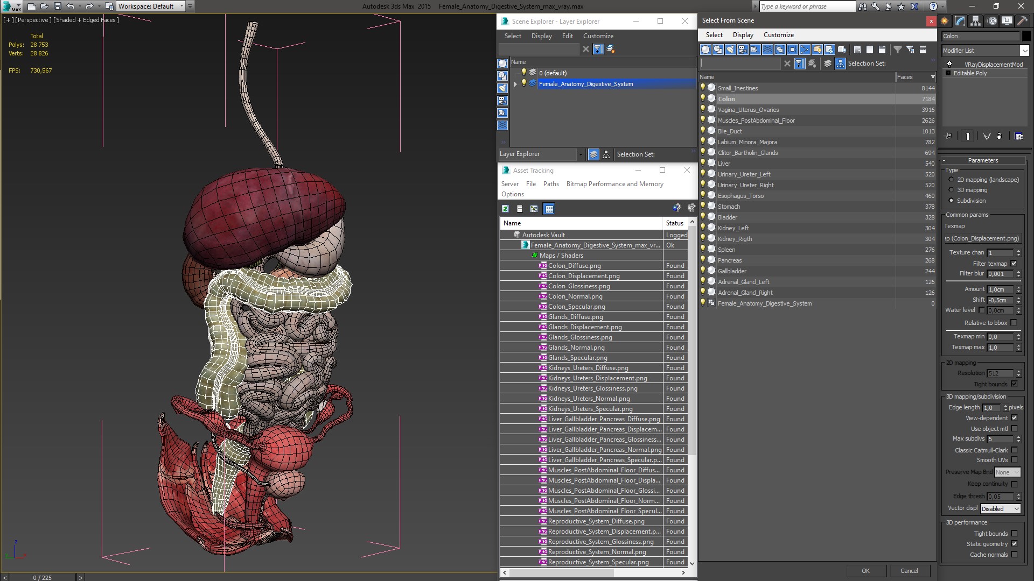This screenshot has height=581, width=1034.
Task: Collapse the Parameters rollout header
Action: (x=983, y=160)
